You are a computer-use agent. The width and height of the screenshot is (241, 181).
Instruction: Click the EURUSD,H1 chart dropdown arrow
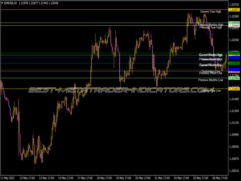(x=2, y=3)
